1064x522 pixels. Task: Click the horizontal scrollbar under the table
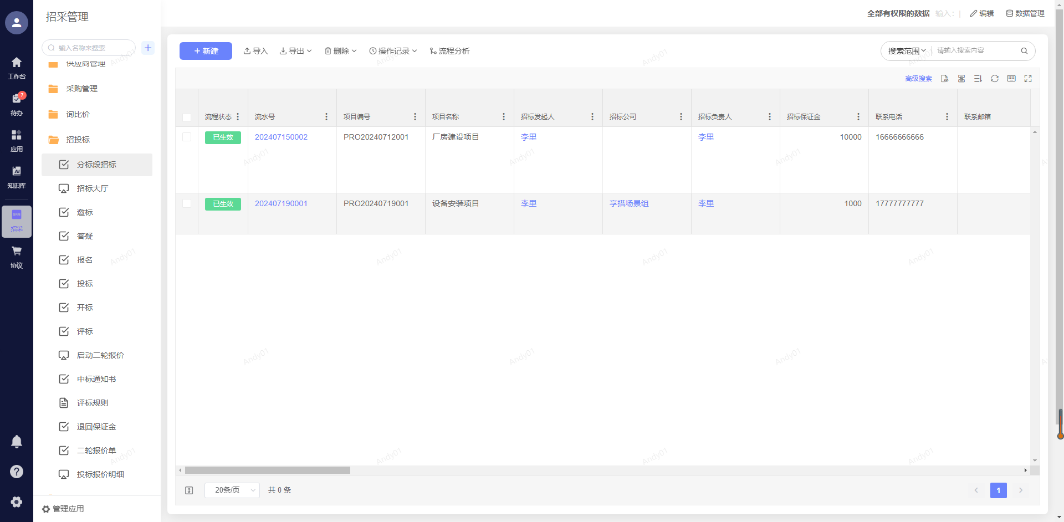(x=268, y=470)
